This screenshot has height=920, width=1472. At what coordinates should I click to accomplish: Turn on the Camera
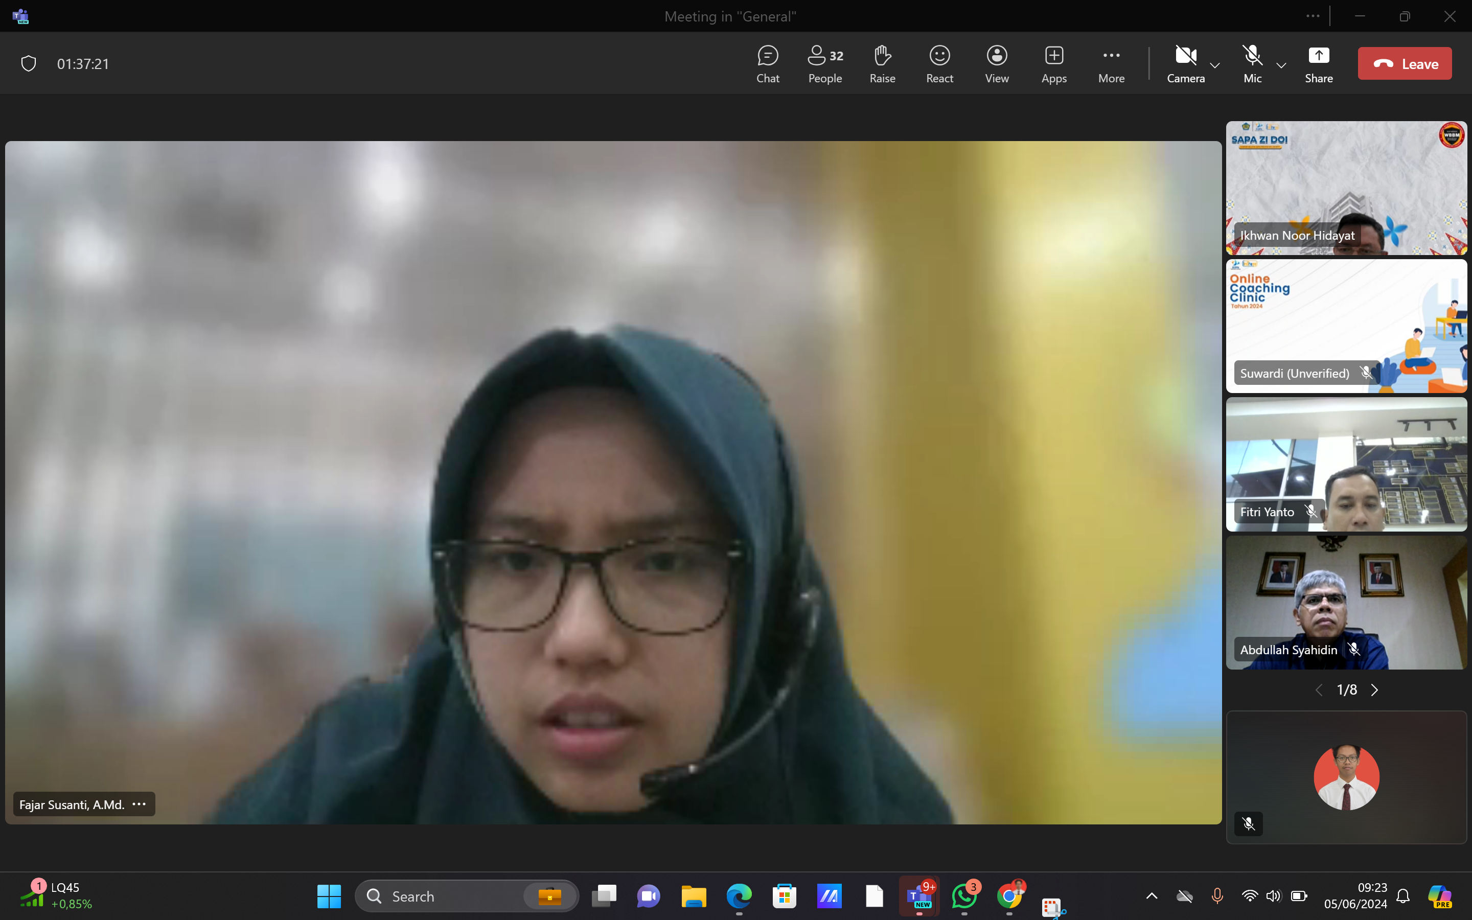pos(1185,64)
